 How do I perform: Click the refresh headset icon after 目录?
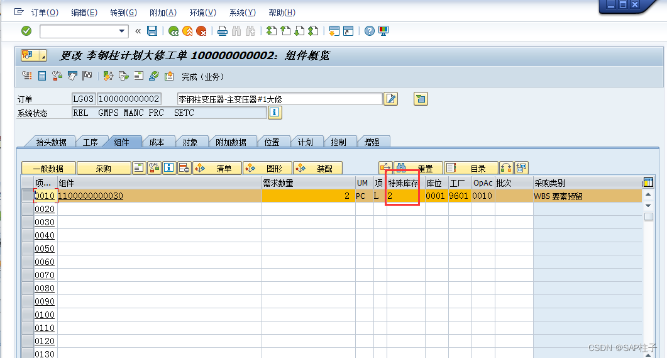coord(506,168)
